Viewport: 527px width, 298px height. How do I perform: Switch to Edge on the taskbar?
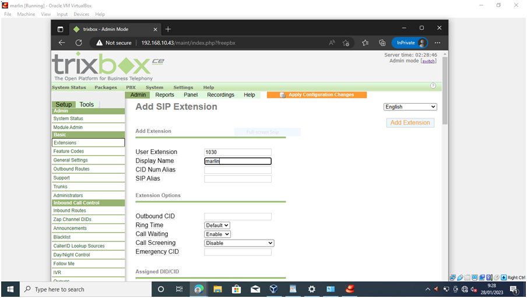point(199,289)
